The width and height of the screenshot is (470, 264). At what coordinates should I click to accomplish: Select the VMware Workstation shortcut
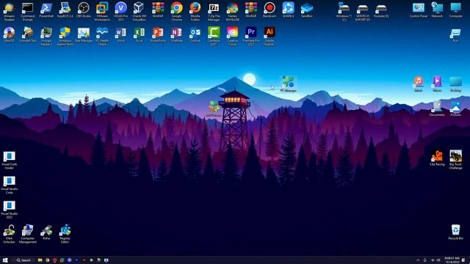[x=102, y=12]
